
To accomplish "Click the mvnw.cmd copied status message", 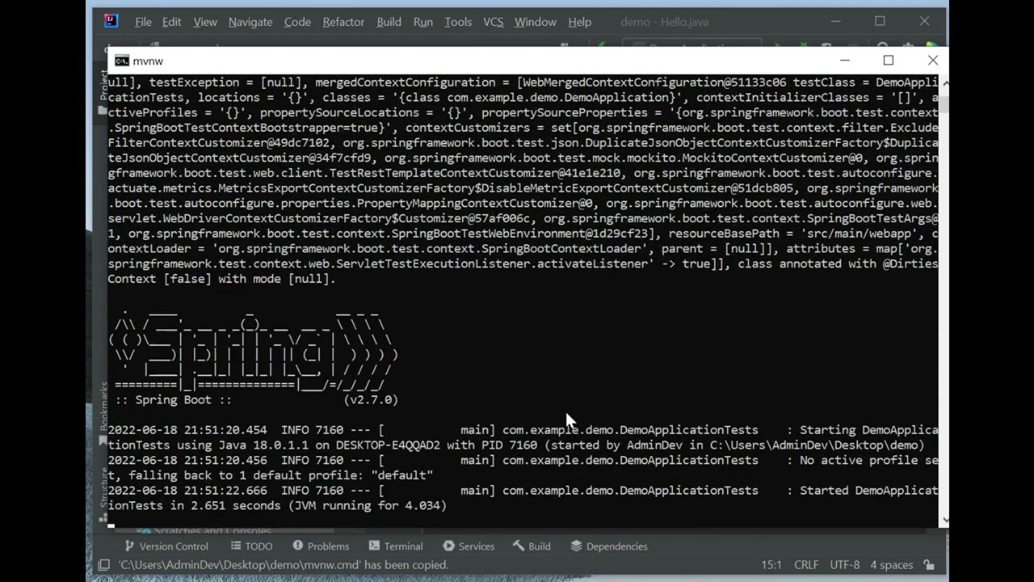I will click(x=283, y=565).
